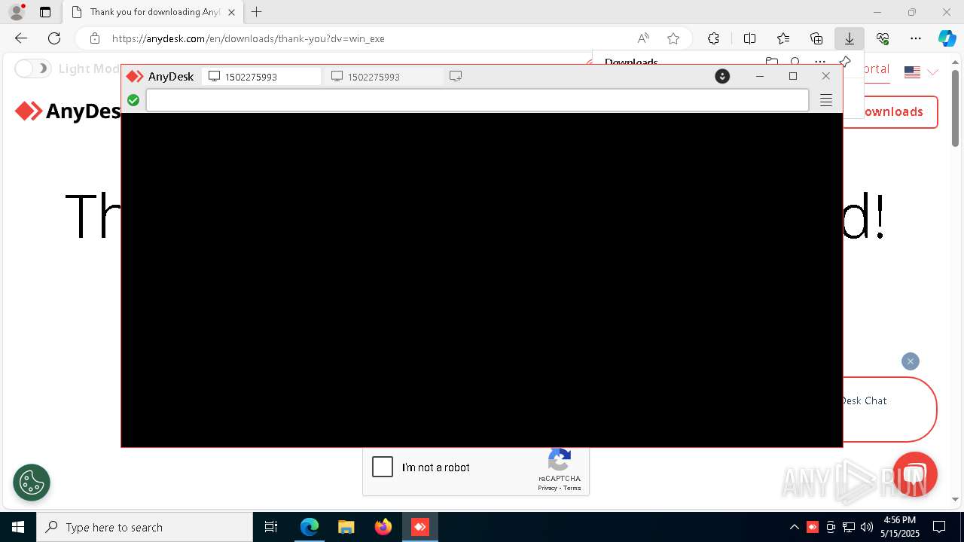Open Windows notification center
The width and height of the screenshot is (964, 542).
[x=939, y=527]
